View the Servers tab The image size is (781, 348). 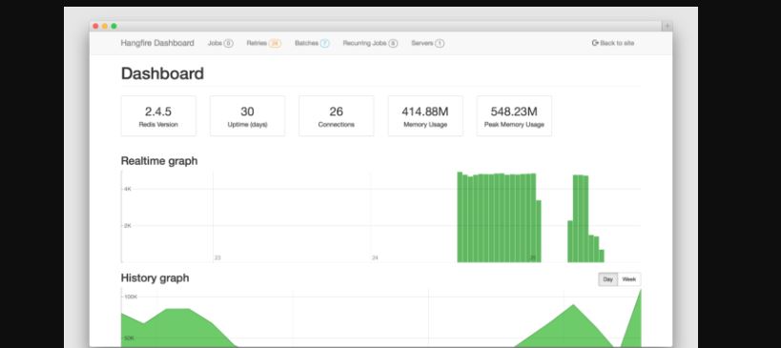pos(427,43)
